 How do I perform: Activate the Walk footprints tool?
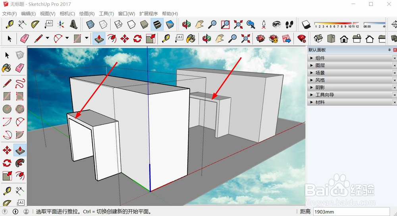pos(289,24)
